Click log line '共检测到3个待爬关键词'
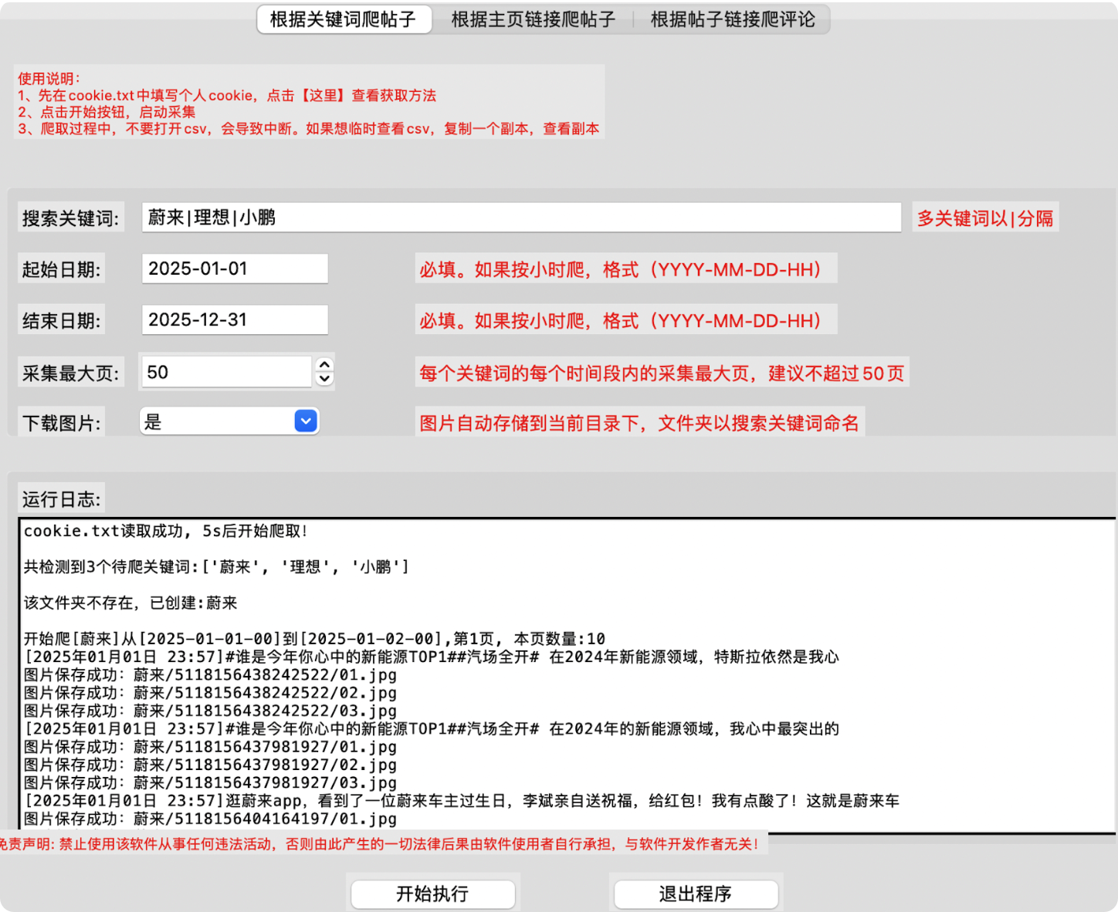The image size is (1118, 912). (x=216, y=567)
